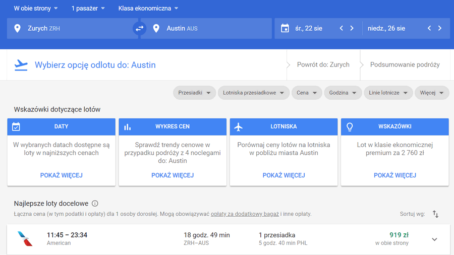Open the opłaty za dodatkowy bagaż link
This screenshot has width=454, height=255.
(x=245, y=214)
